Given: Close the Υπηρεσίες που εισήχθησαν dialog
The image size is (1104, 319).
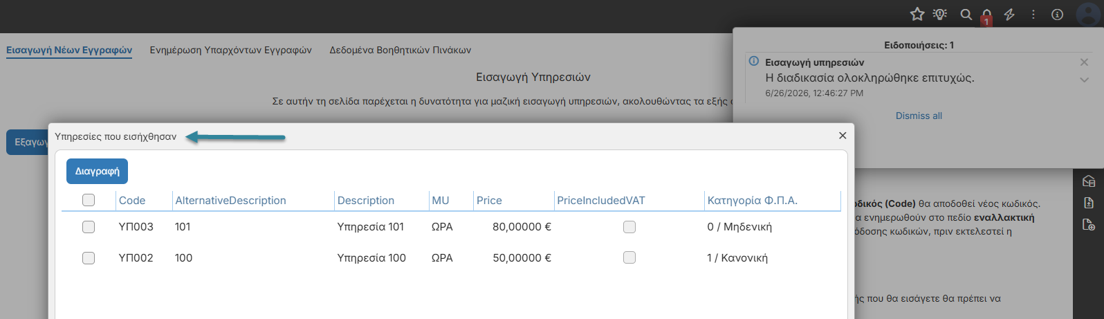Looking at the screenshot, I should 843,136.
